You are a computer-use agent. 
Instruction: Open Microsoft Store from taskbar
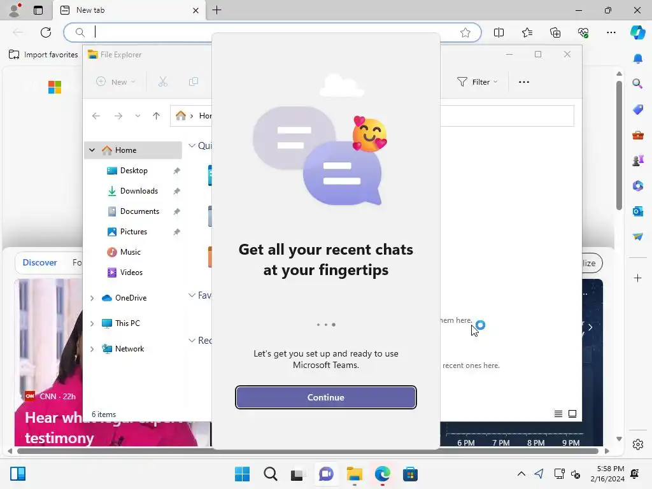tap(410, 474)
